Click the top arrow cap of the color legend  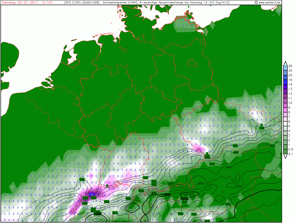pos(285,63)
